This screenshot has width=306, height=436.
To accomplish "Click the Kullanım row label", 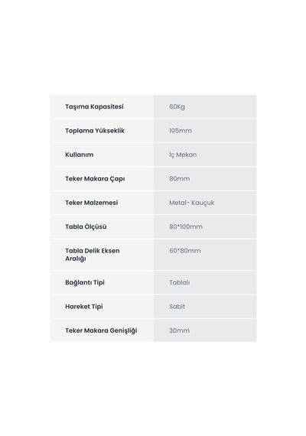I will point(80,155).
